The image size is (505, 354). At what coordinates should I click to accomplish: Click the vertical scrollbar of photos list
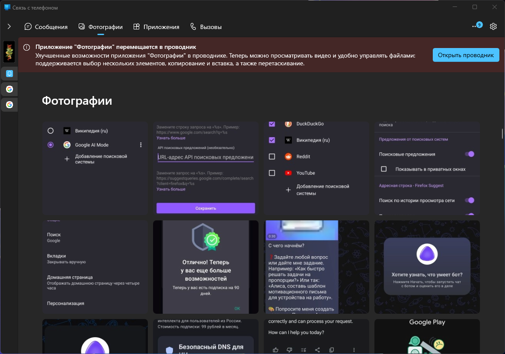[502, 133]
